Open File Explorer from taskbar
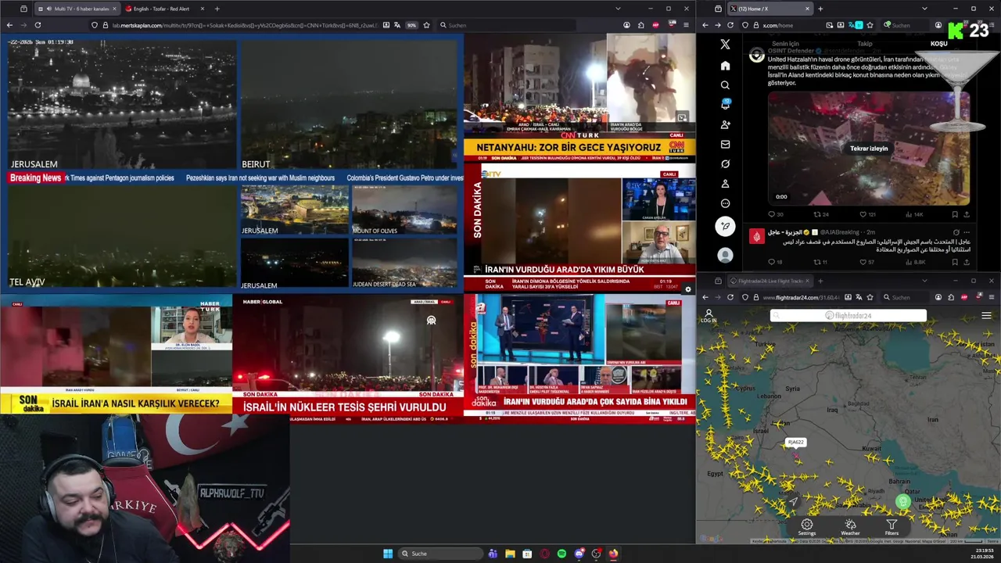The height and width of the screenshot is (563, 1001). [510, 554]
